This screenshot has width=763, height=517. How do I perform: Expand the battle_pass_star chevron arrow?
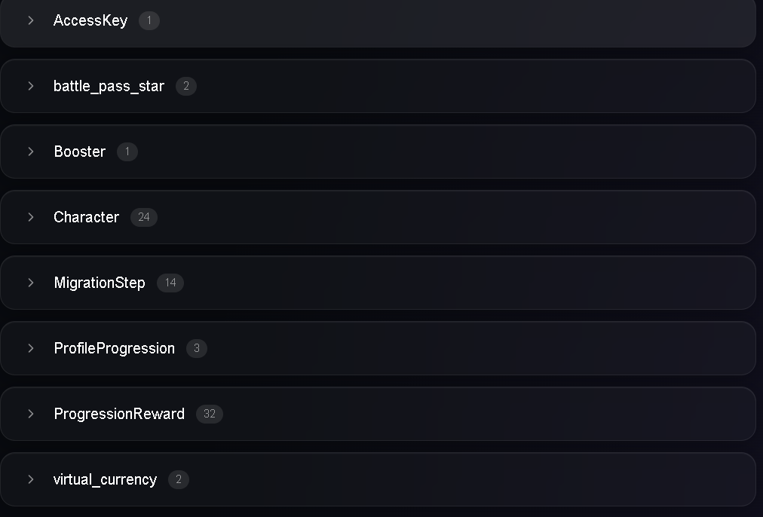(x=31, y=86)
